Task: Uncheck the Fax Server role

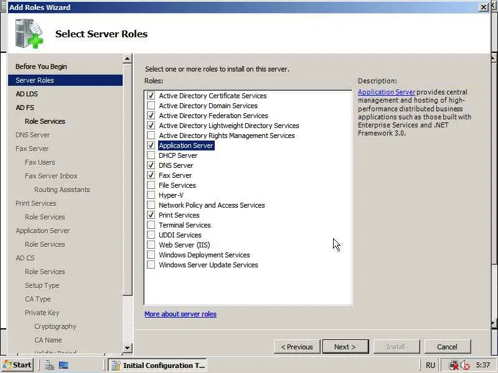Action: click(151, 175)
